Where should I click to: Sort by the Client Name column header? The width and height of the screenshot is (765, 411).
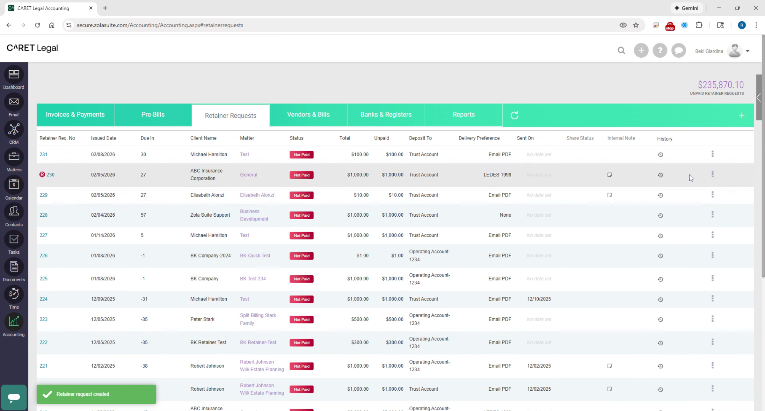click(x=203, y=138)
